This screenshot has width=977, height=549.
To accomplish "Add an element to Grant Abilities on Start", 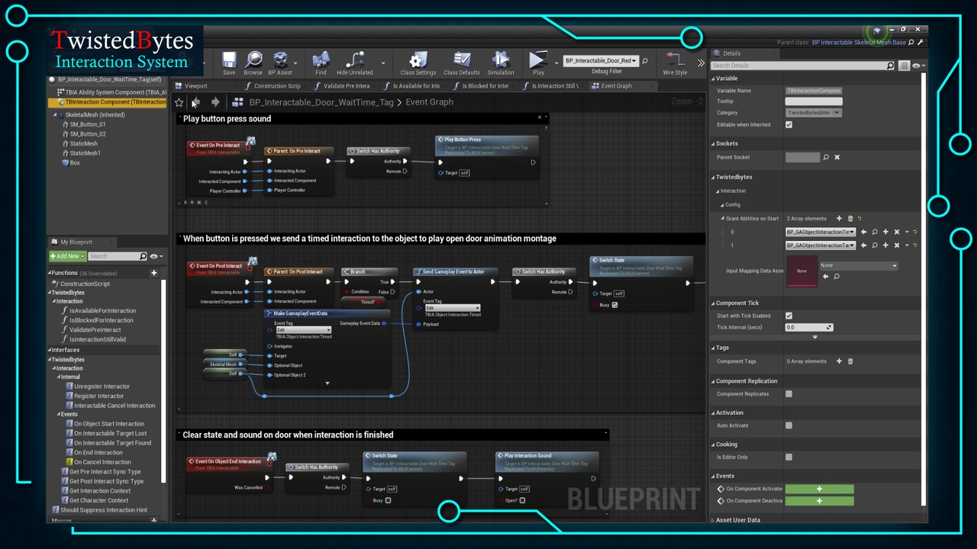I will (840, 219).
